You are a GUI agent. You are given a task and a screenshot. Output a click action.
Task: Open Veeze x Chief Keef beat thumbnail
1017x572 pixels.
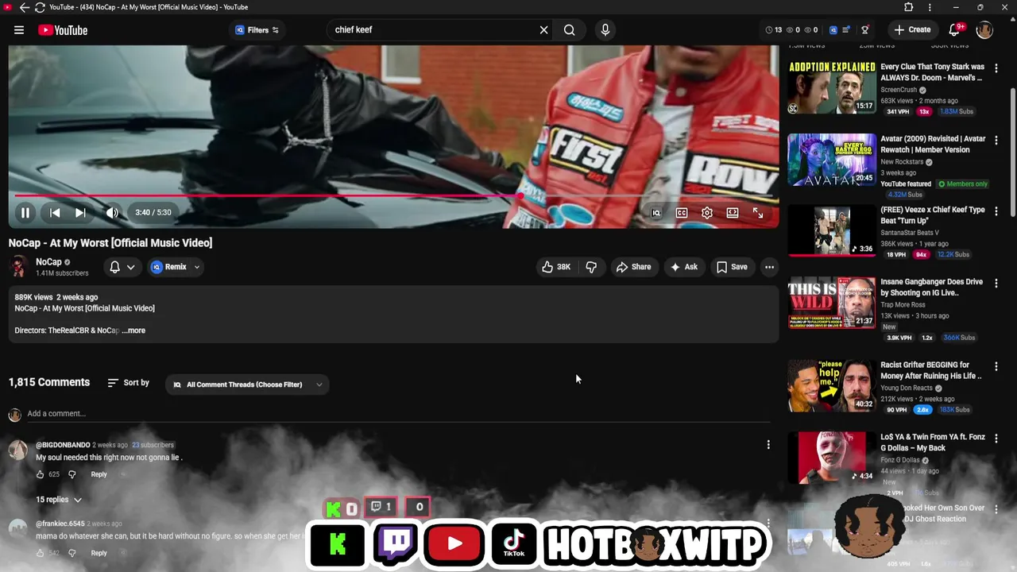pos(832,231)
